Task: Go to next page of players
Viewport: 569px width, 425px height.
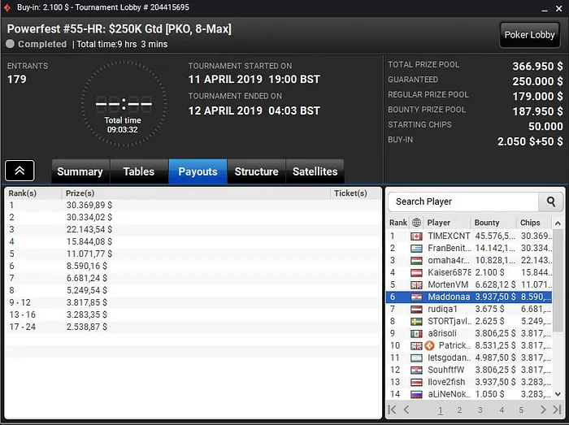Action: [543, 410]
